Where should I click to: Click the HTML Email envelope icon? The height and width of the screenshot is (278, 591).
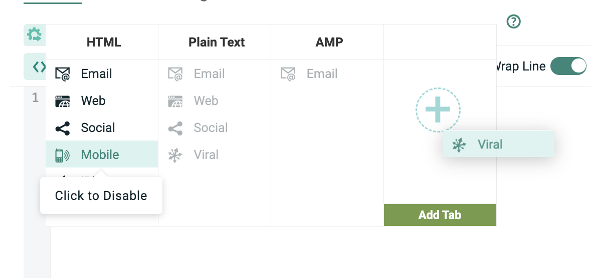(x=63, y=74)
